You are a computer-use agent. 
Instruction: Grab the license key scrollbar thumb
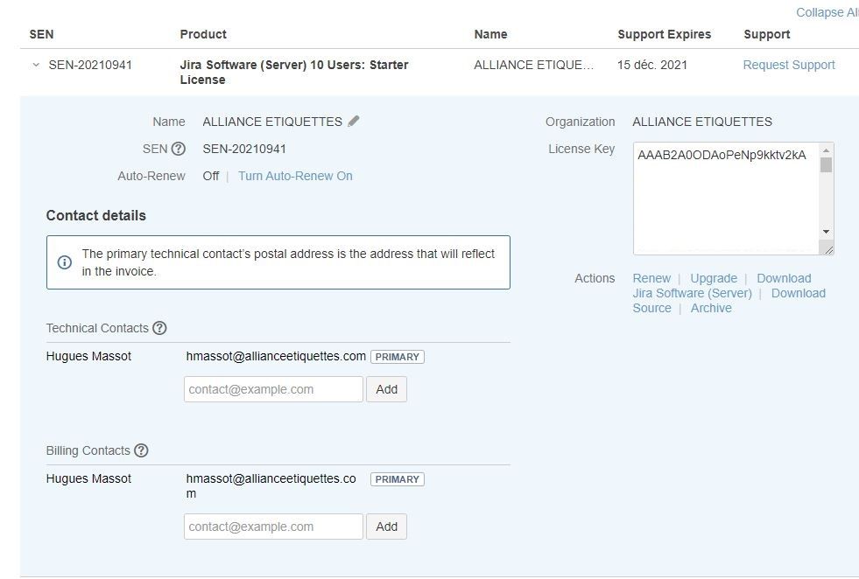point(826,164)
